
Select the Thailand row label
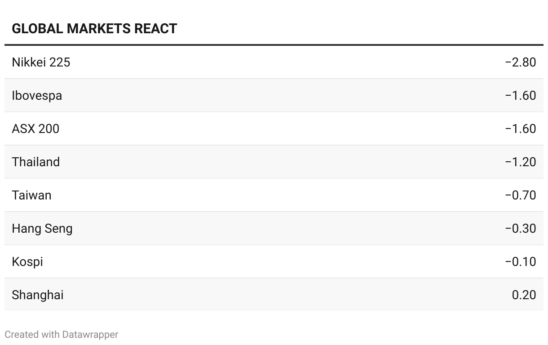coord(35,162)
